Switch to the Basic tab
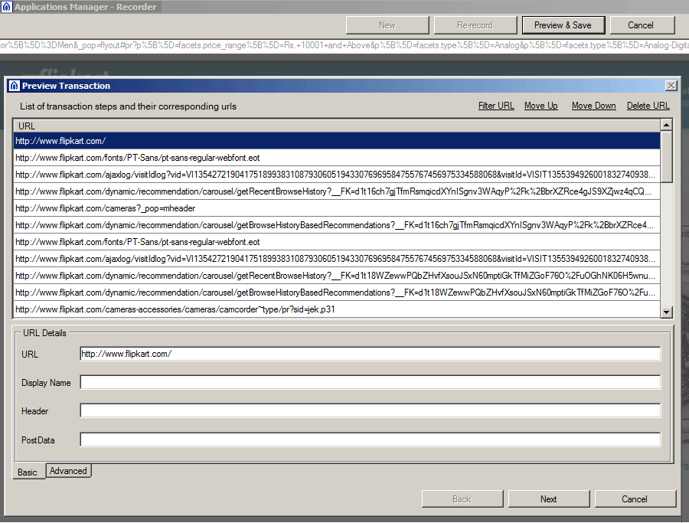This screenshot has width=689, height=523. pos(28,472)
